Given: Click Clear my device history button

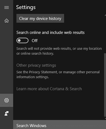Looking at the screenshot, I should [40, 18].
